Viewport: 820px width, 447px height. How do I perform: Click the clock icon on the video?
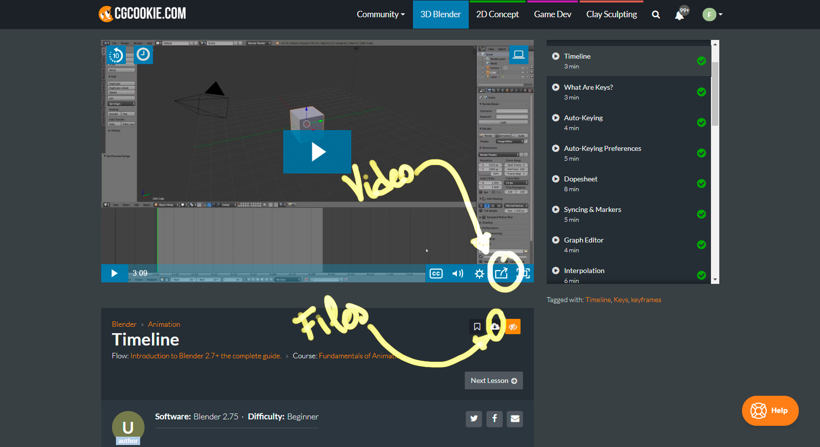click(143, 54)
